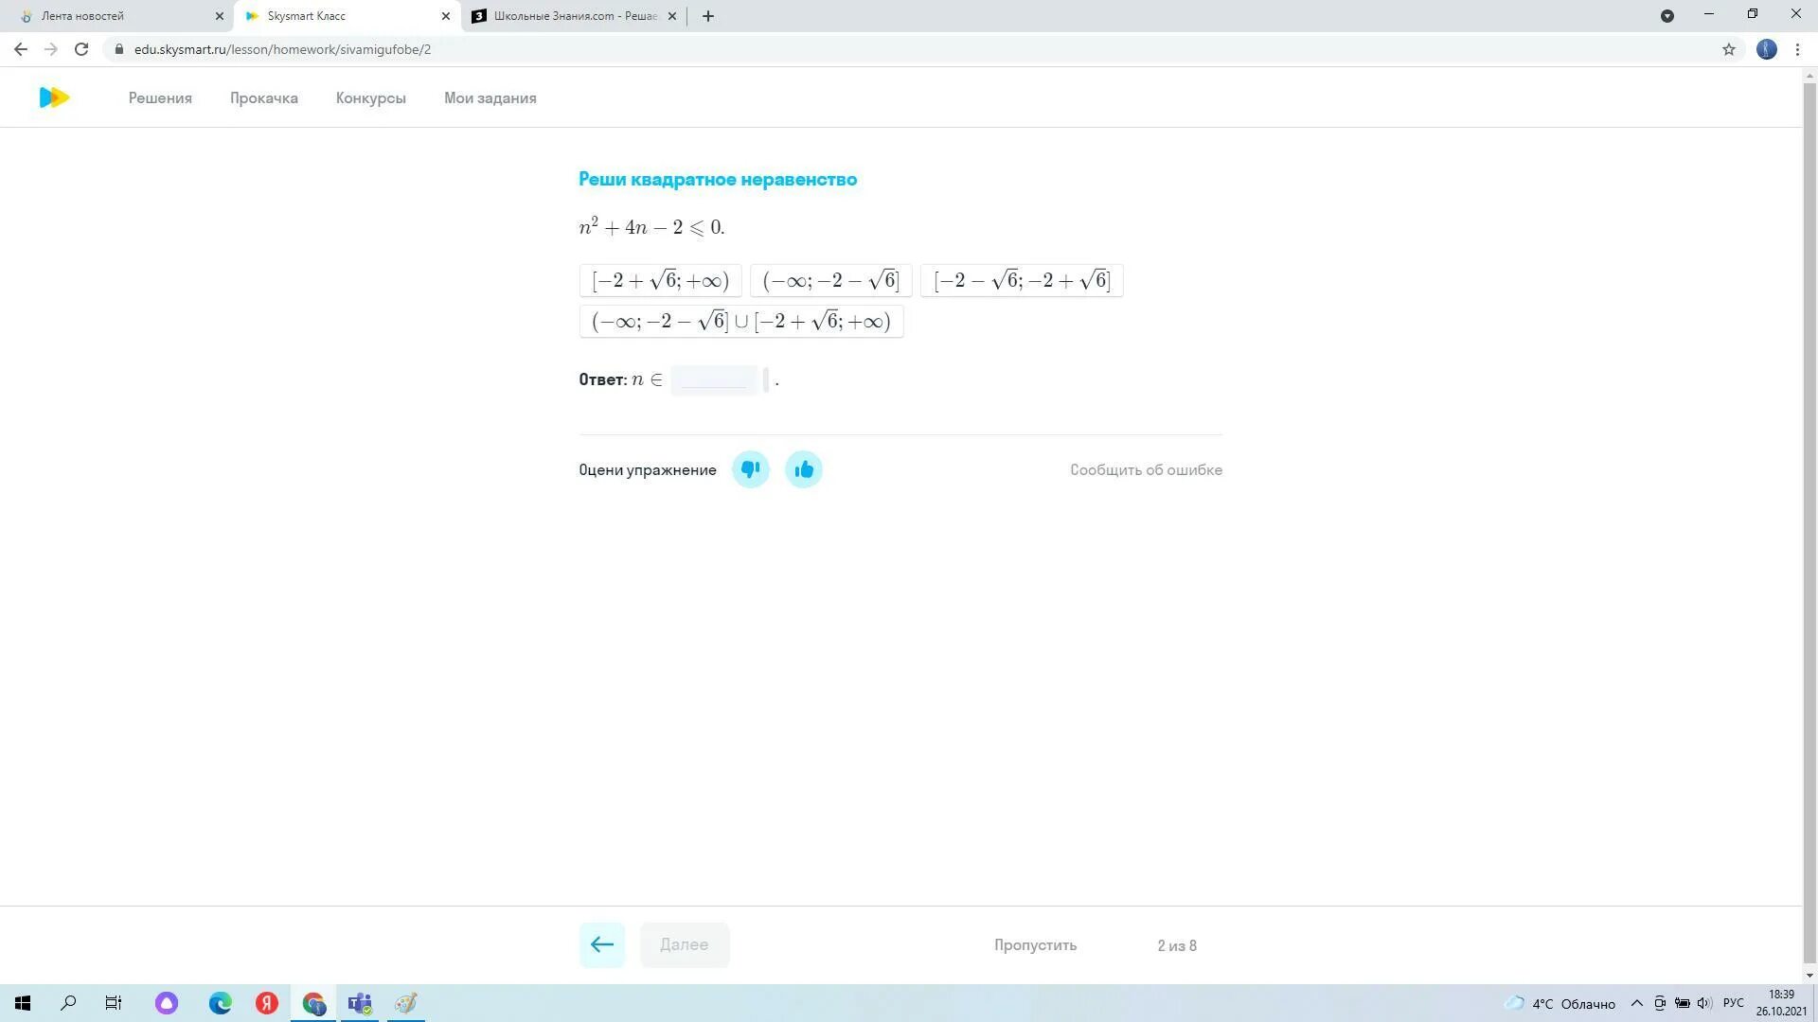Click 'Сообщить об ошибке' report error link

click(x=1145, y=469)
